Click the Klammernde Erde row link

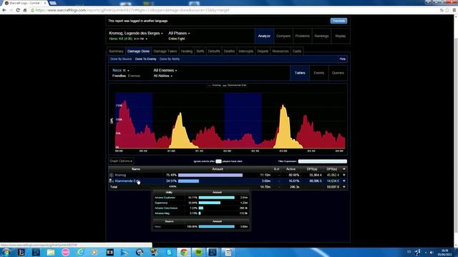(x=127, y=181)
